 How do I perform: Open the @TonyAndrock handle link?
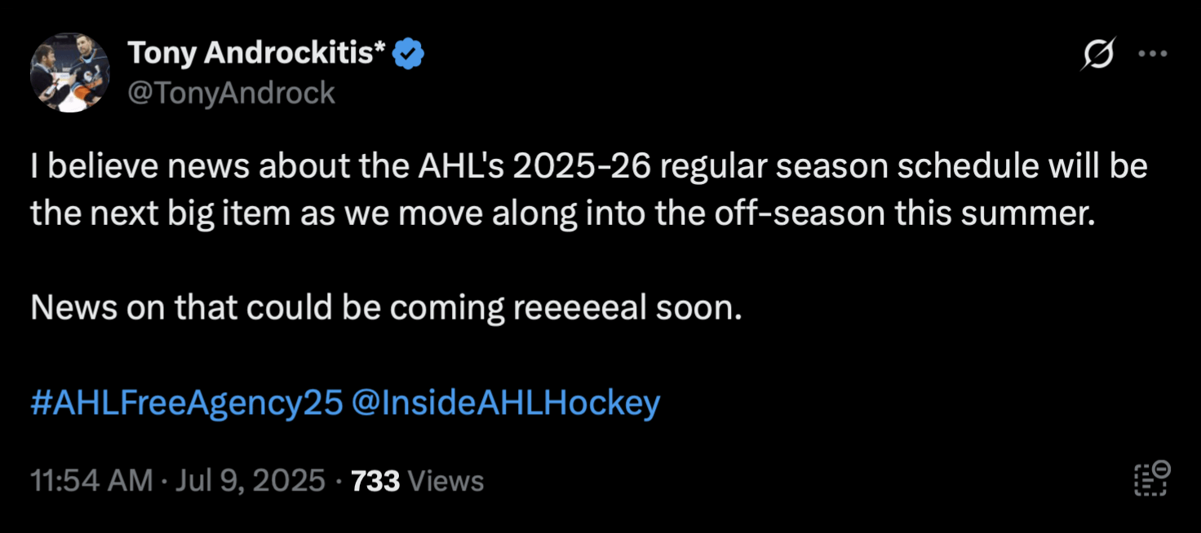pos(231,93)
